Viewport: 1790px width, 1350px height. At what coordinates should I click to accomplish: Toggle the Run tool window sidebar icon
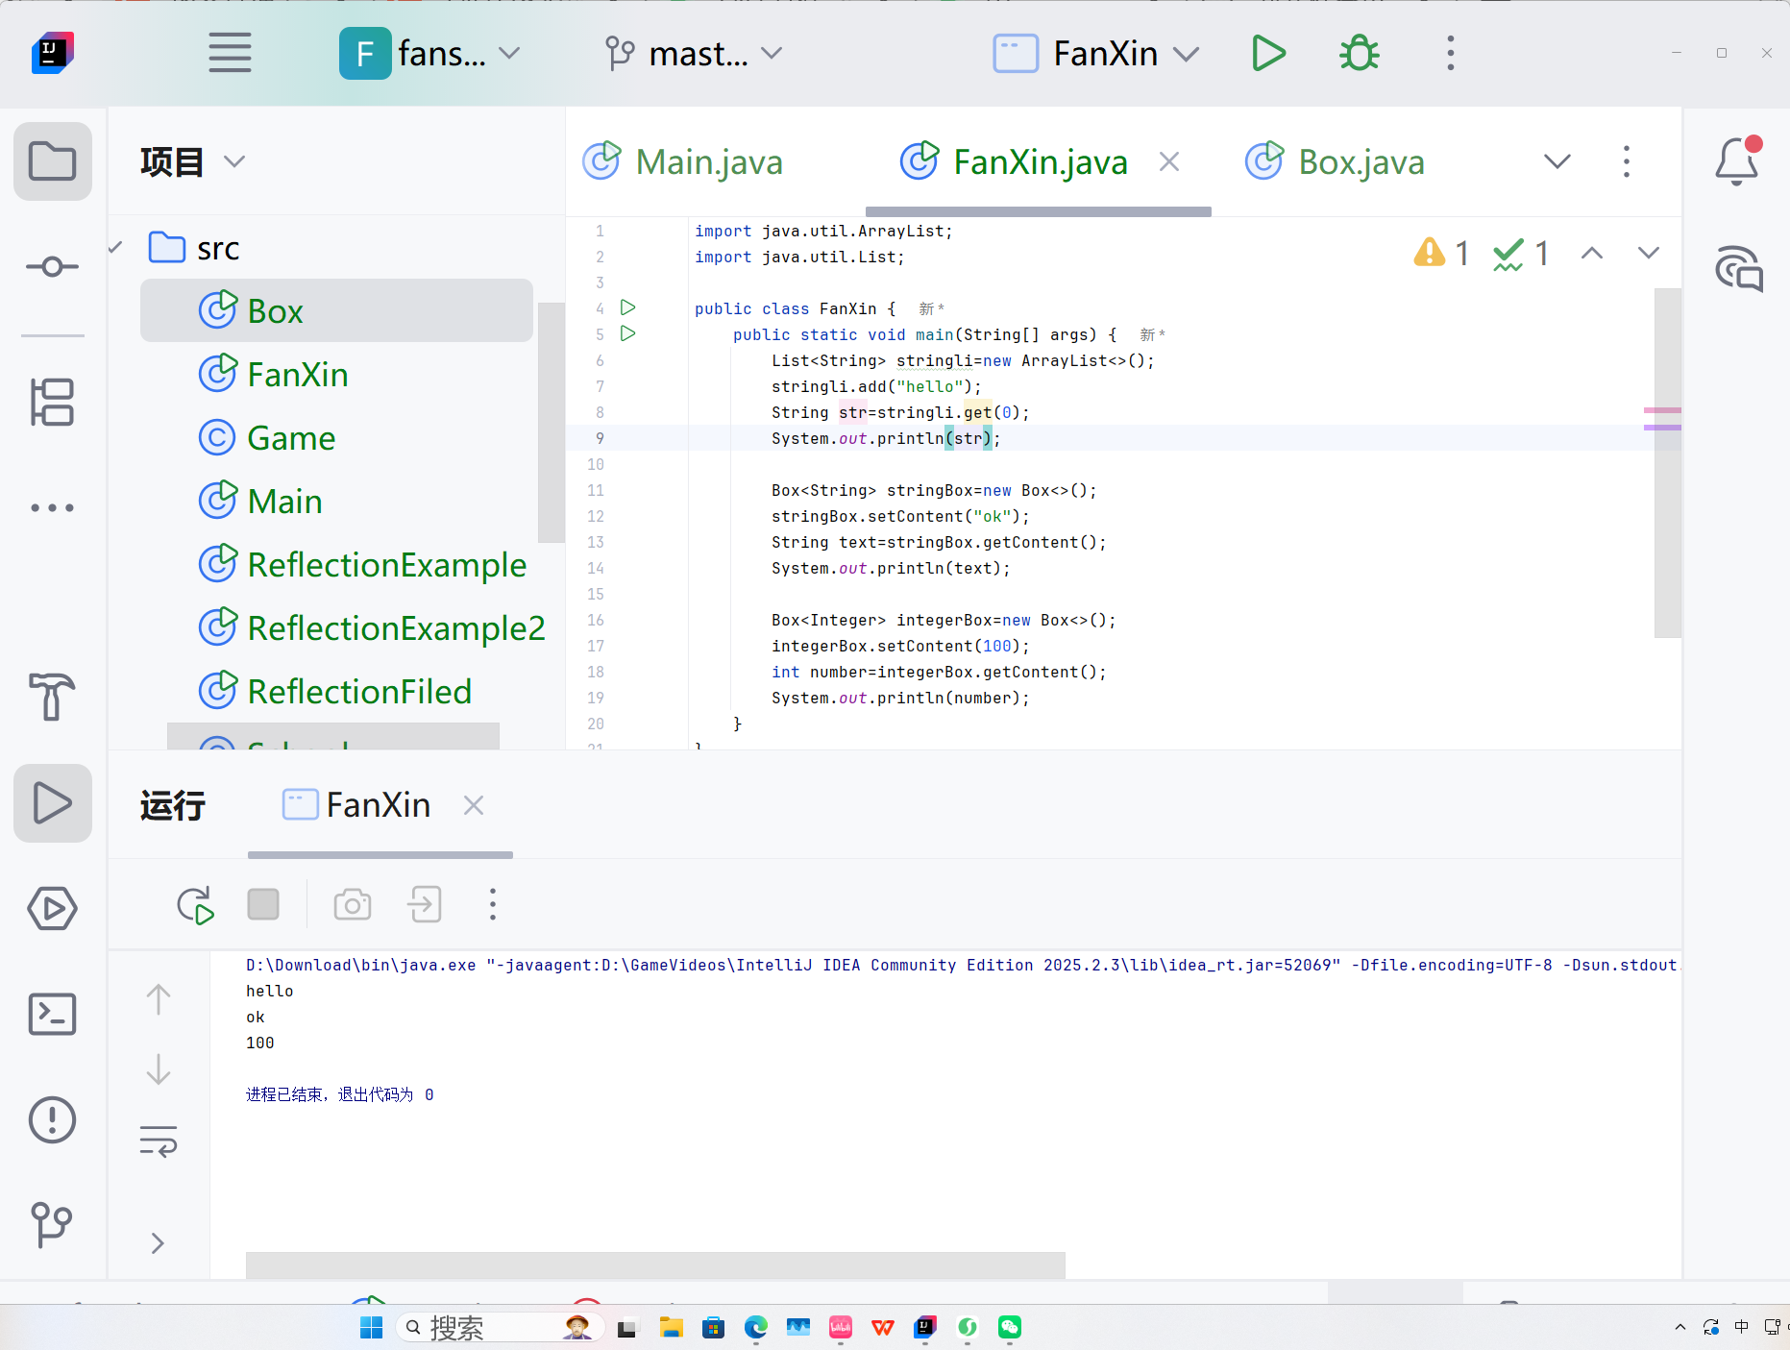53,803
